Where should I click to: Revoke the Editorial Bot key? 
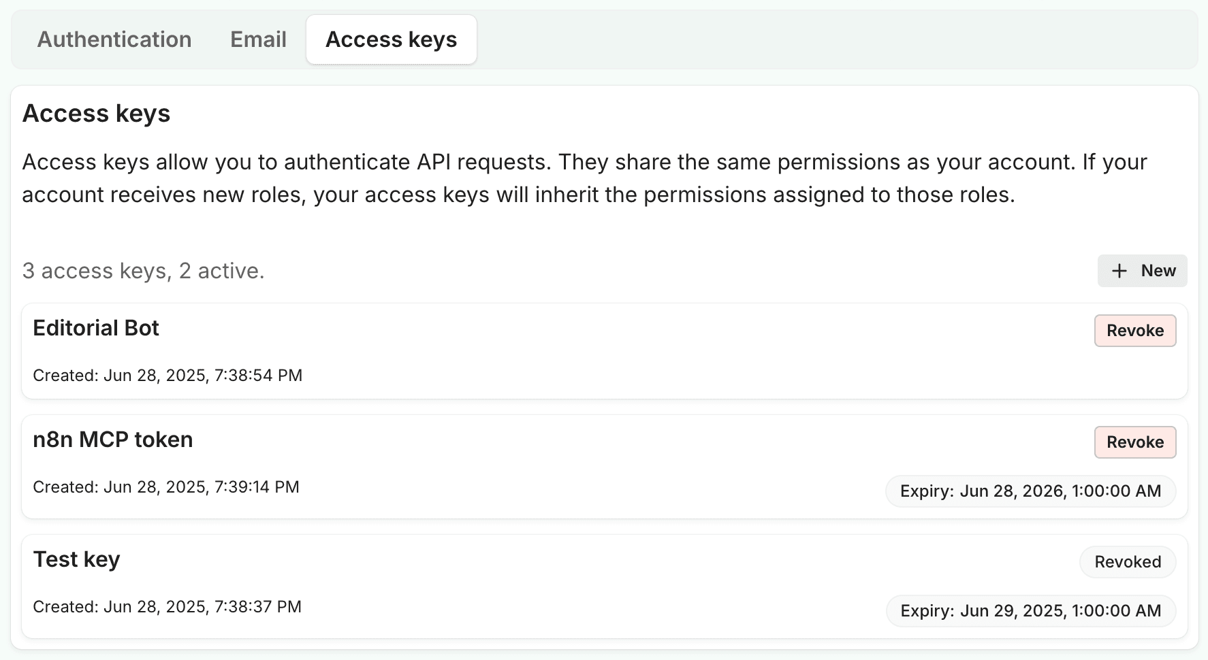(x=1134, y=331)
